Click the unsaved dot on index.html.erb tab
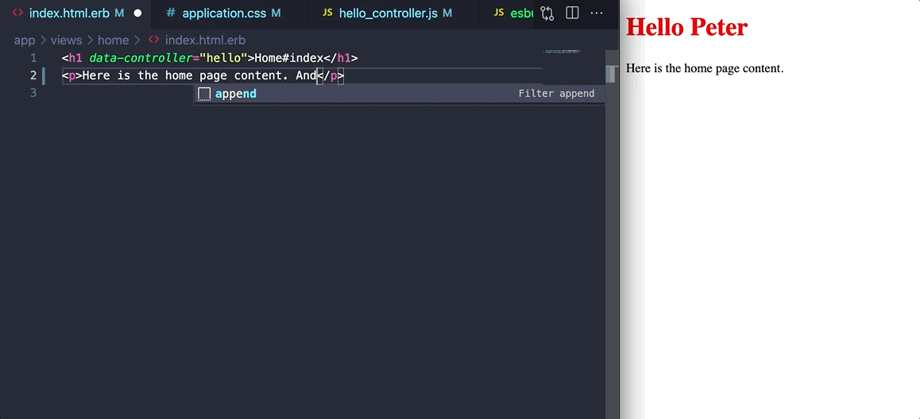920x419 pixels. 138,13
